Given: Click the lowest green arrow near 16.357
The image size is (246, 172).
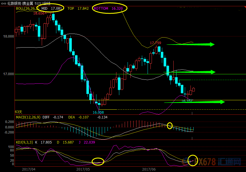Looking at the screenshot, I should click(195, 102).
